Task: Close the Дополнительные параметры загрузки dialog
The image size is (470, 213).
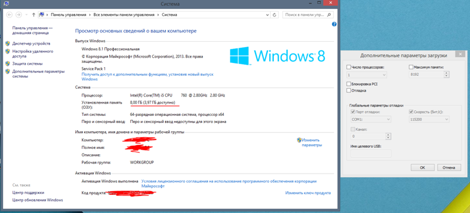Action: [460, 54]
